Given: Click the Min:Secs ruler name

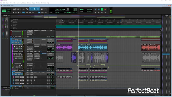Looking at the screenshot, I should click(15, 21).
